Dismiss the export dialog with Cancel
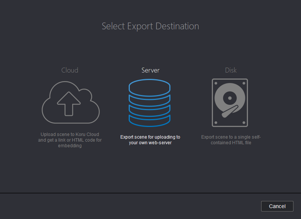Image resolution: width=301 pixels, height=219 pixels. pyautogui.click(x=277, y=206)
